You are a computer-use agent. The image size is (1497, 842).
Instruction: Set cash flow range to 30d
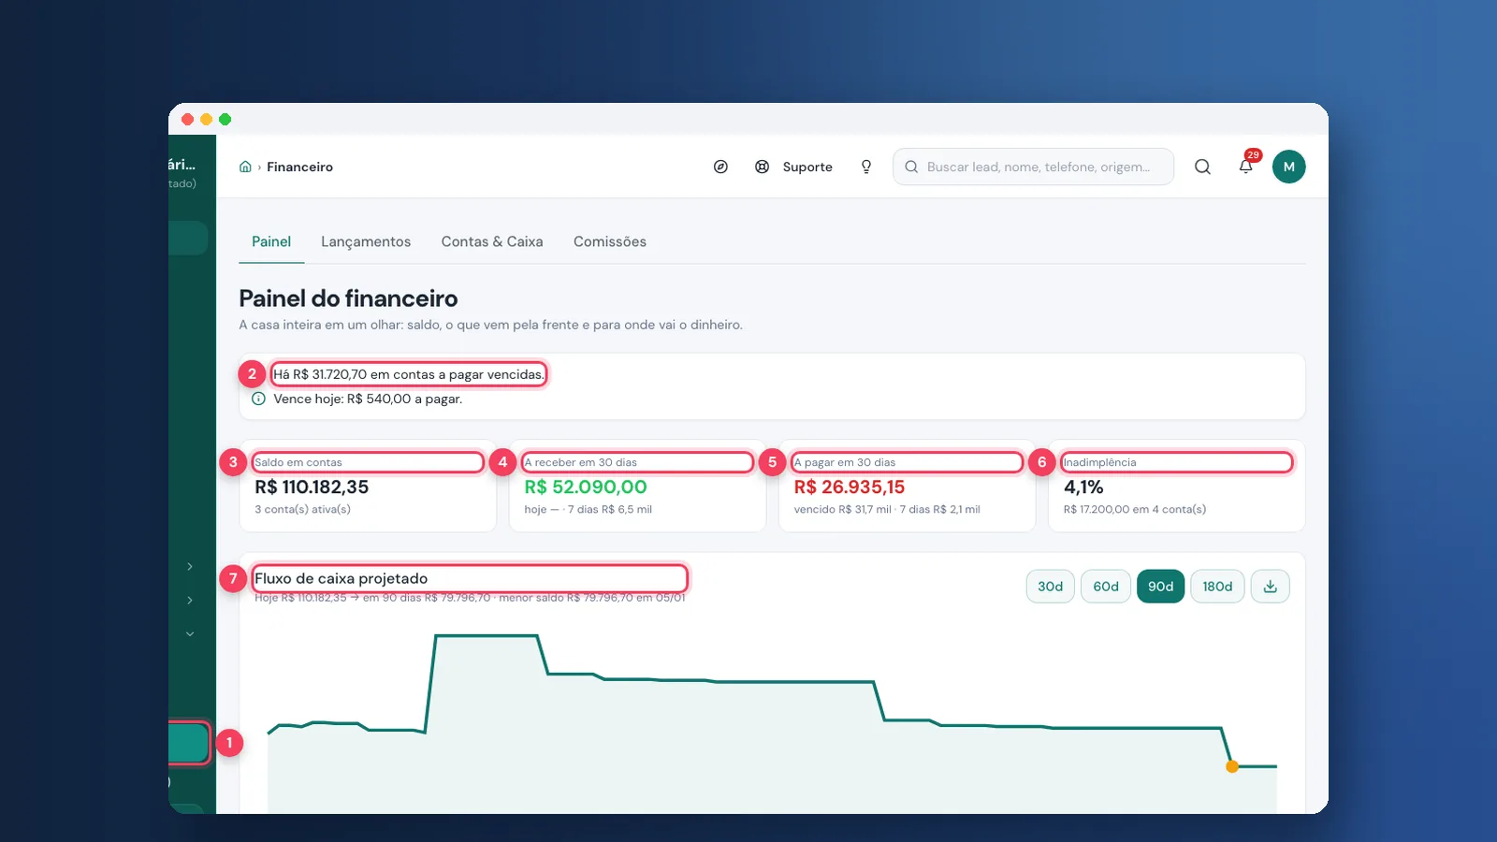pos(1051,587)
